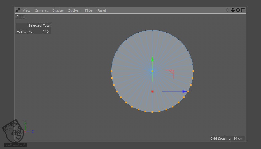261x149 pixels.
Task: Toggle the active view maximize icon
Action: click(x=243, y=10)
